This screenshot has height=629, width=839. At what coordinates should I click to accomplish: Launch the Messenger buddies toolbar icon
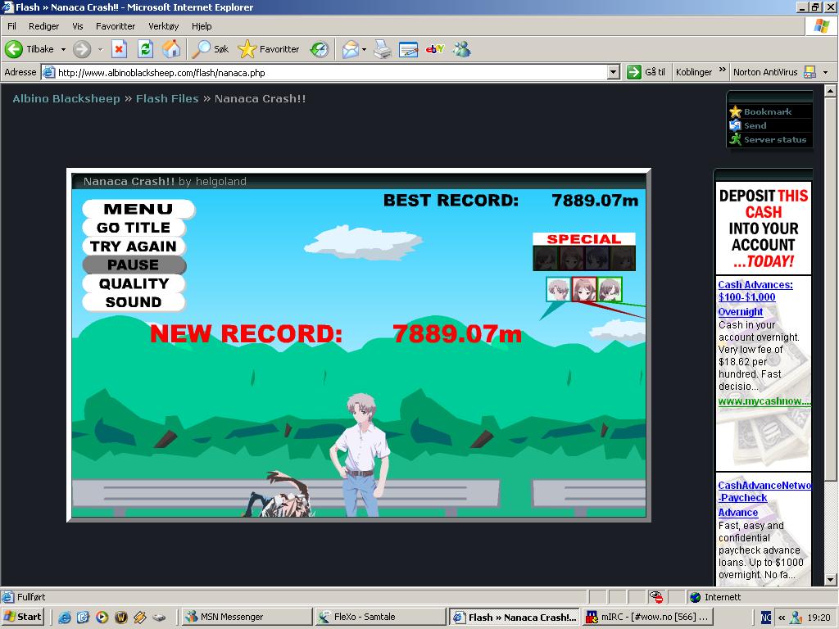[462, 49]
